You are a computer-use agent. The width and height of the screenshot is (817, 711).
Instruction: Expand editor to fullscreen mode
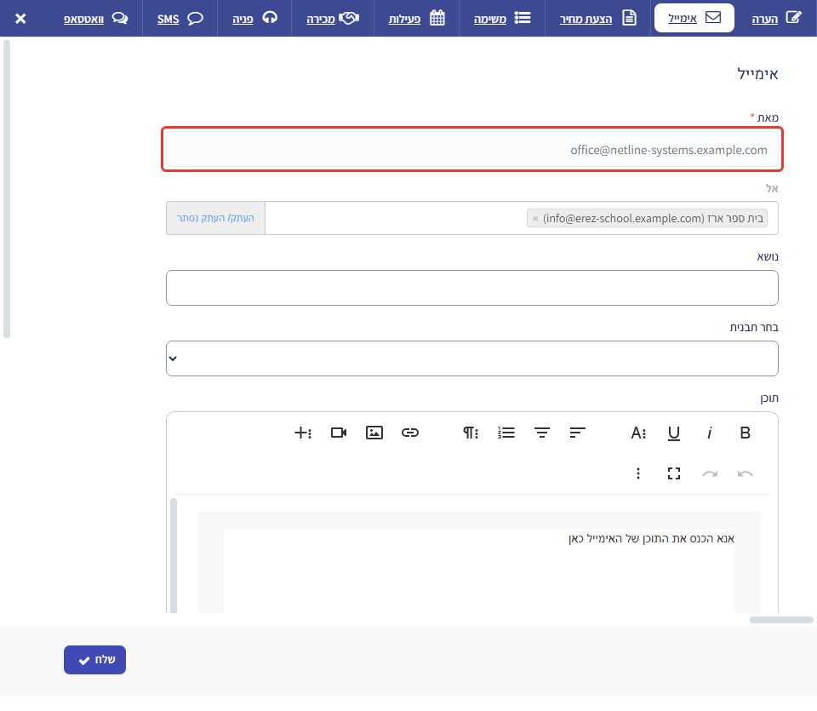coord(674,473)
